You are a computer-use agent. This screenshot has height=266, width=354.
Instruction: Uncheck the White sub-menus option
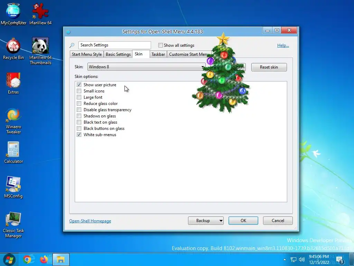point(79,135)
